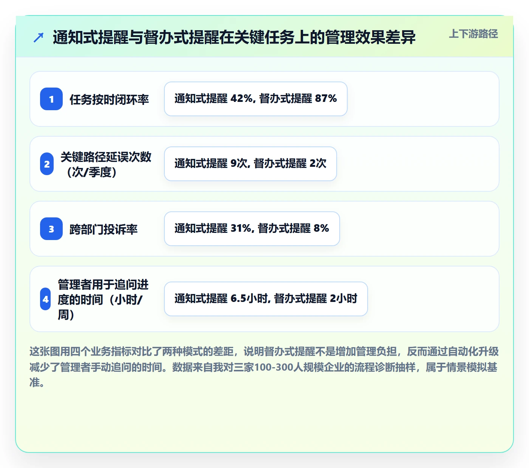Click the arrow icon beside the title
The image size is (529, 468).
click(x=39, y=37)
